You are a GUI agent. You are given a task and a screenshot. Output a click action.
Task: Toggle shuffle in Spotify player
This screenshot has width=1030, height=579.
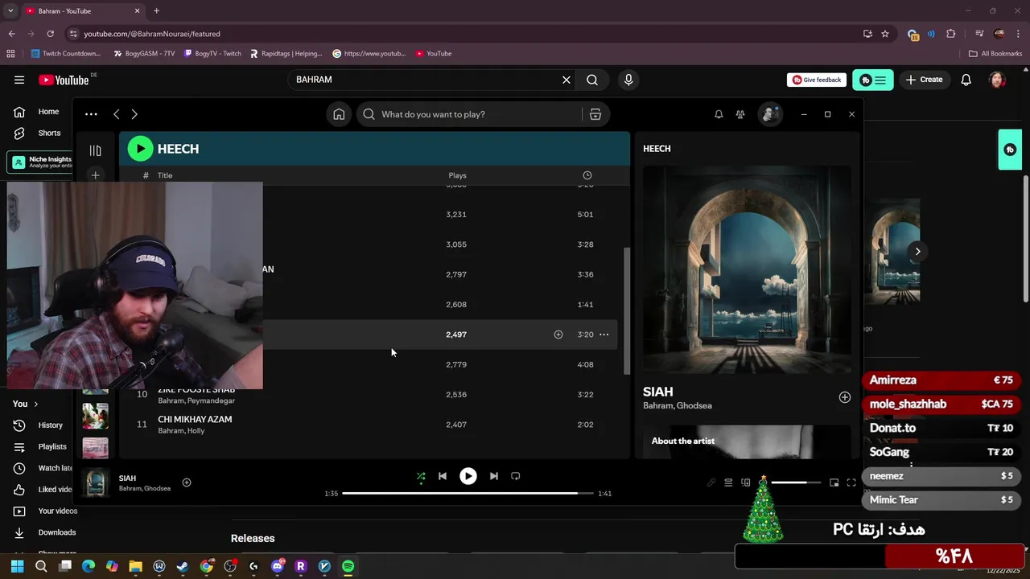click(421, 476)
